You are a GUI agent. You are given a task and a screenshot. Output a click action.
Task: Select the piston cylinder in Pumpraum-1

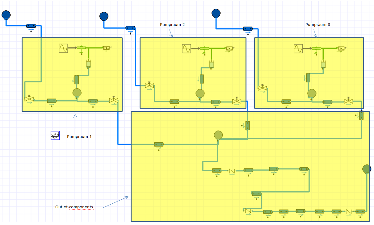(88, 64)
